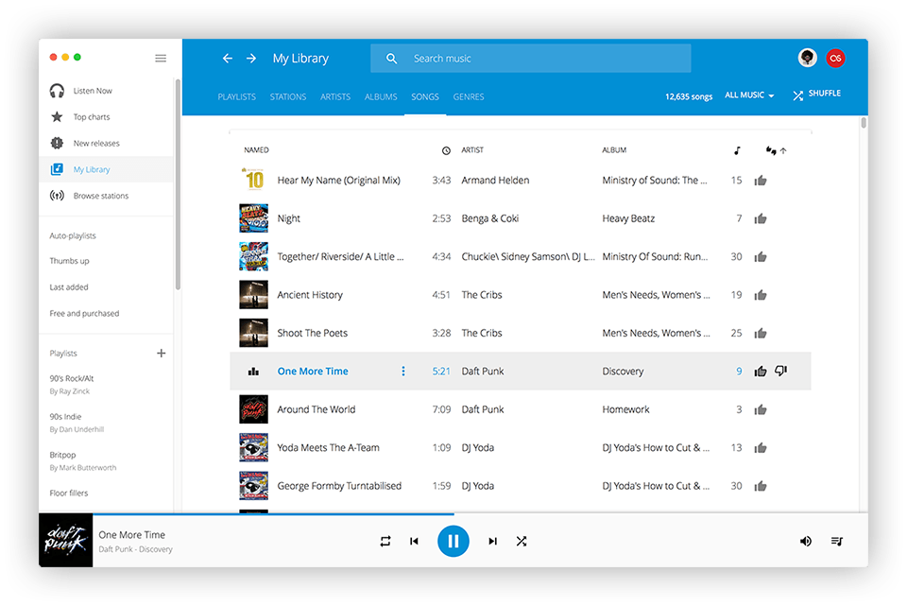Open the 90's Rock/Alt playlist
The image size is (907, 606).
72,378
